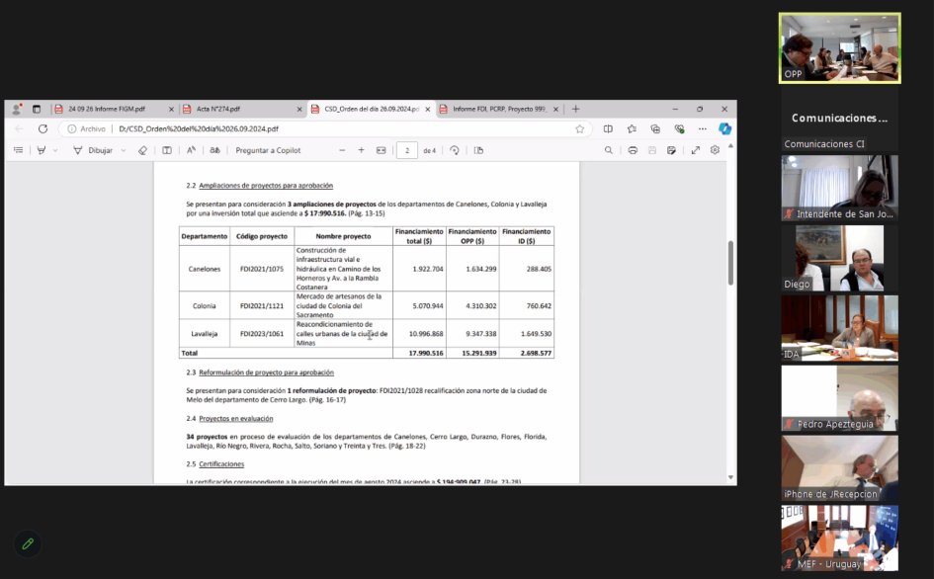Zoom in the PDF with plus button
This screenshot has width=934, height=579.
pyautogui.click(x=361, y=151)
